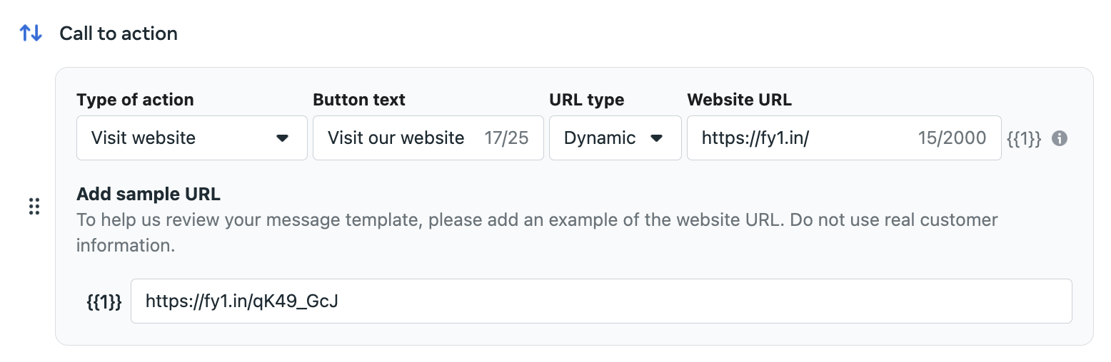Screen dimensions: 1111x362
Task: Click the up-down arrows Call to action icon
Action: (x=31, y=33)
